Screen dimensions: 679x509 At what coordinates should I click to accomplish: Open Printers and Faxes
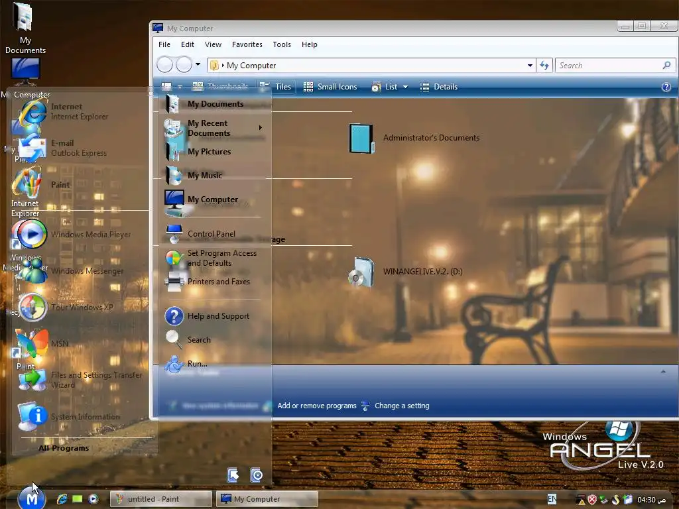pyautogui.click(x=208, y=282)
